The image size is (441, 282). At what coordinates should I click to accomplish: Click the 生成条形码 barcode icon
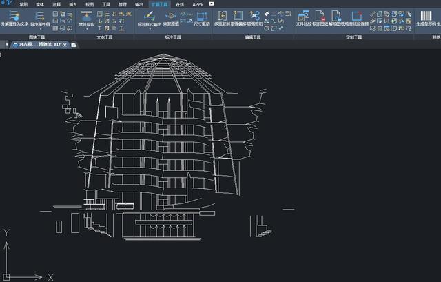(x=426, y=16)
